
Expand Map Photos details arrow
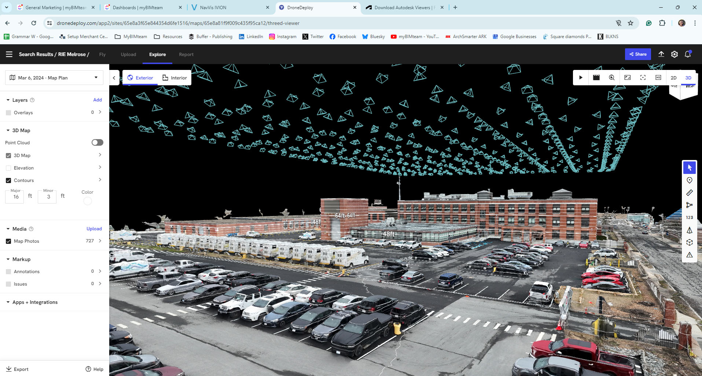100,241
